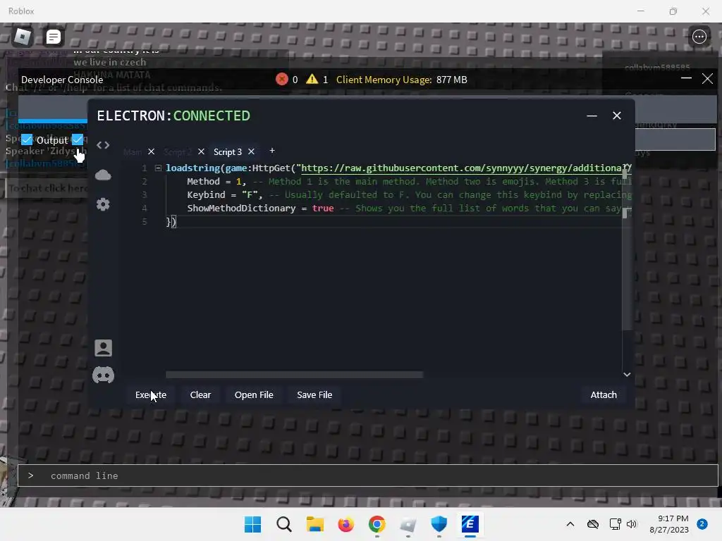The height and width of the screenshot is (541, 722).
Task: Open the Roblox chat icon
Action: (53, 37)
